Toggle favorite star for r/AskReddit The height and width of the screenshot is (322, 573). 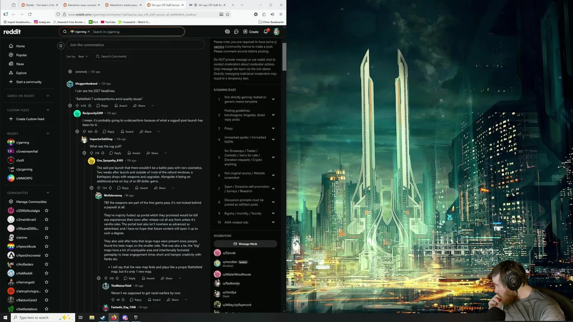tap(47, 273)
